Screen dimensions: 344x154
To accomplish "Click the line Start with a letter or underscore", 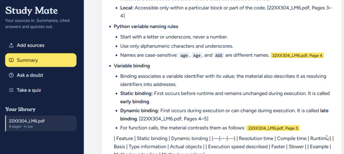I will pos(174,37).
